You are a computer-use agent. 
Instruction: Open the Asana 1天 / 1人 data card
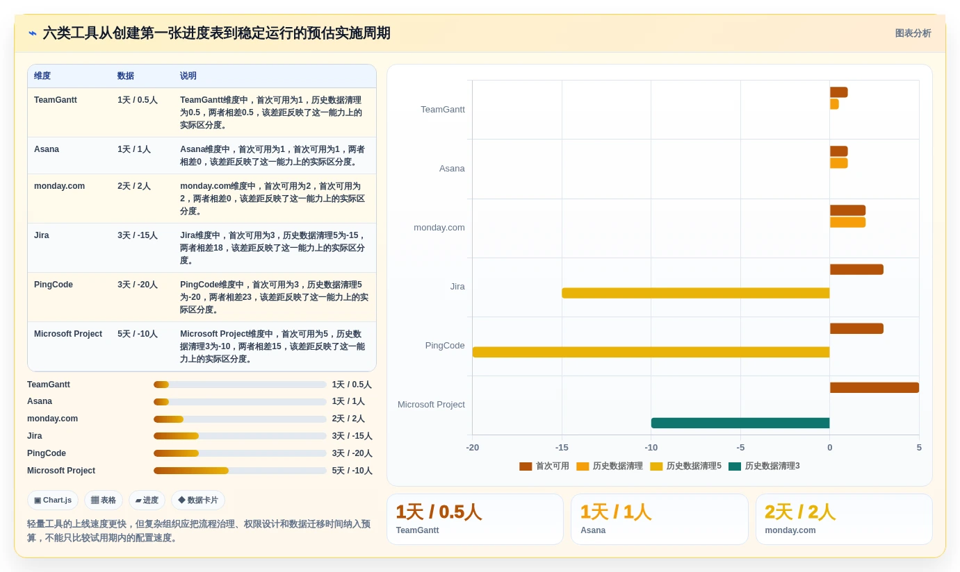pos(660,519)
